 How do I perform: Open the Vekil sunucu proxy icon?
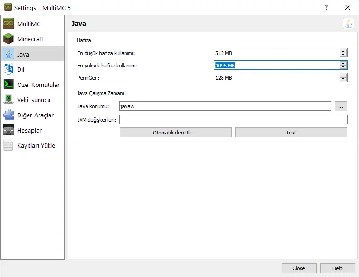[x=9, y=100]
